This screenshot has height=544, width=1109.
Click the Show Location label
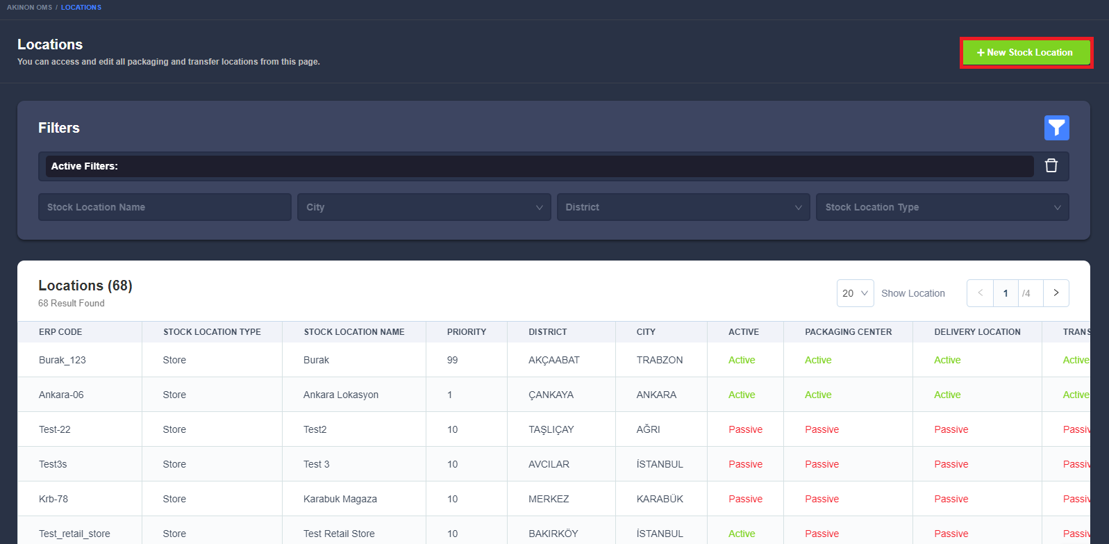click(912, 293)
